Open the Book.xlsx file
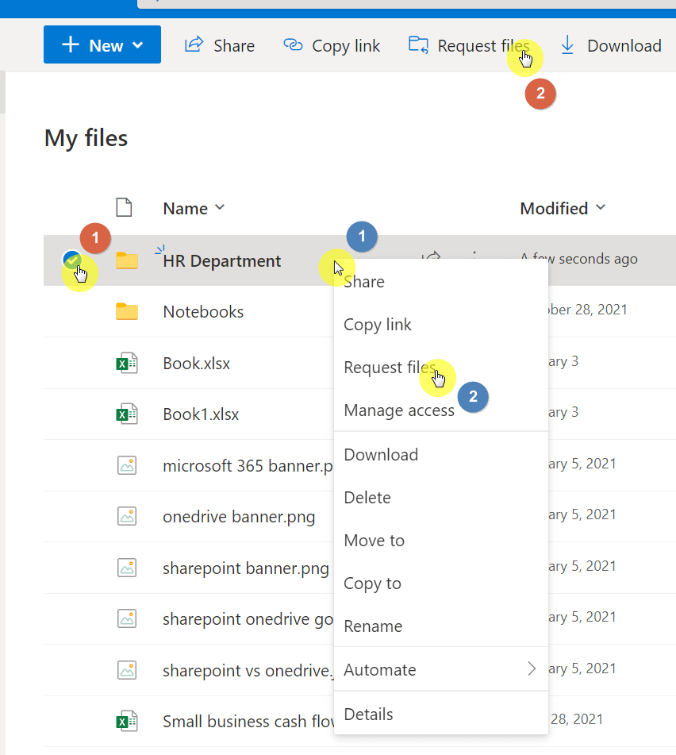Image resolution: width=676 pixels, height=755 pixels. click(x=196, y=363)
